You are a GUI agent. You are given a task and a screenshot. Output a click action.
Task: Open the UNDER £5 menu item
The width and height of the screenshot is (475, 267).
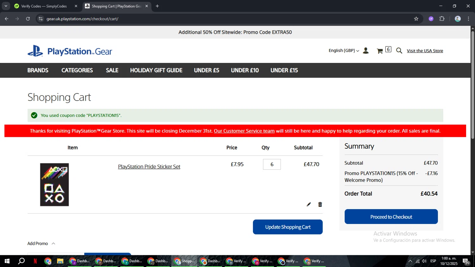[x=206, y=70]
